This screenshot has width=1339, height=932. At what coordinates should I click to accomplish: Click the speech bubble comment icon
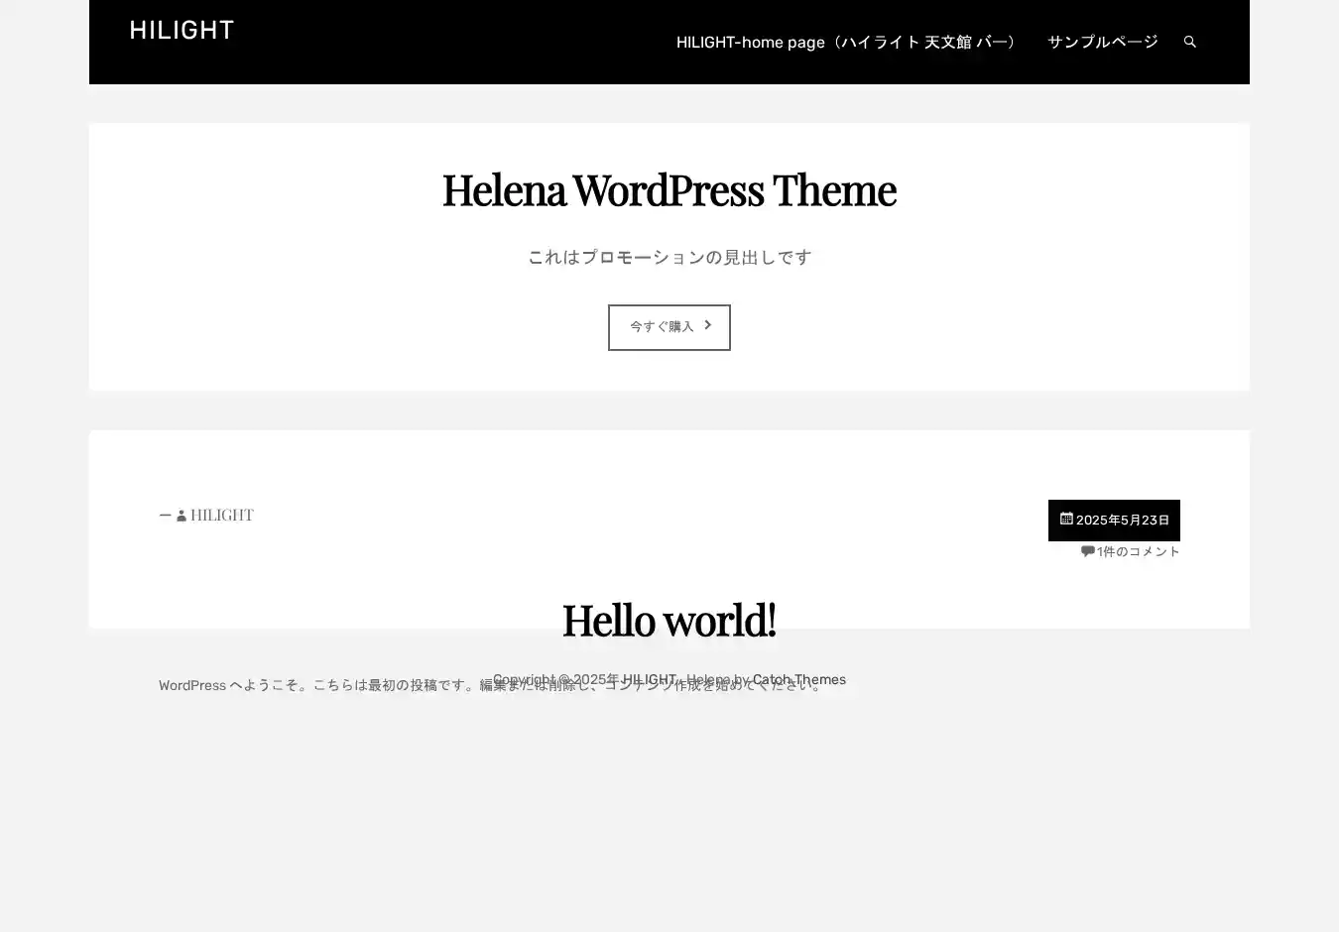1087,551
